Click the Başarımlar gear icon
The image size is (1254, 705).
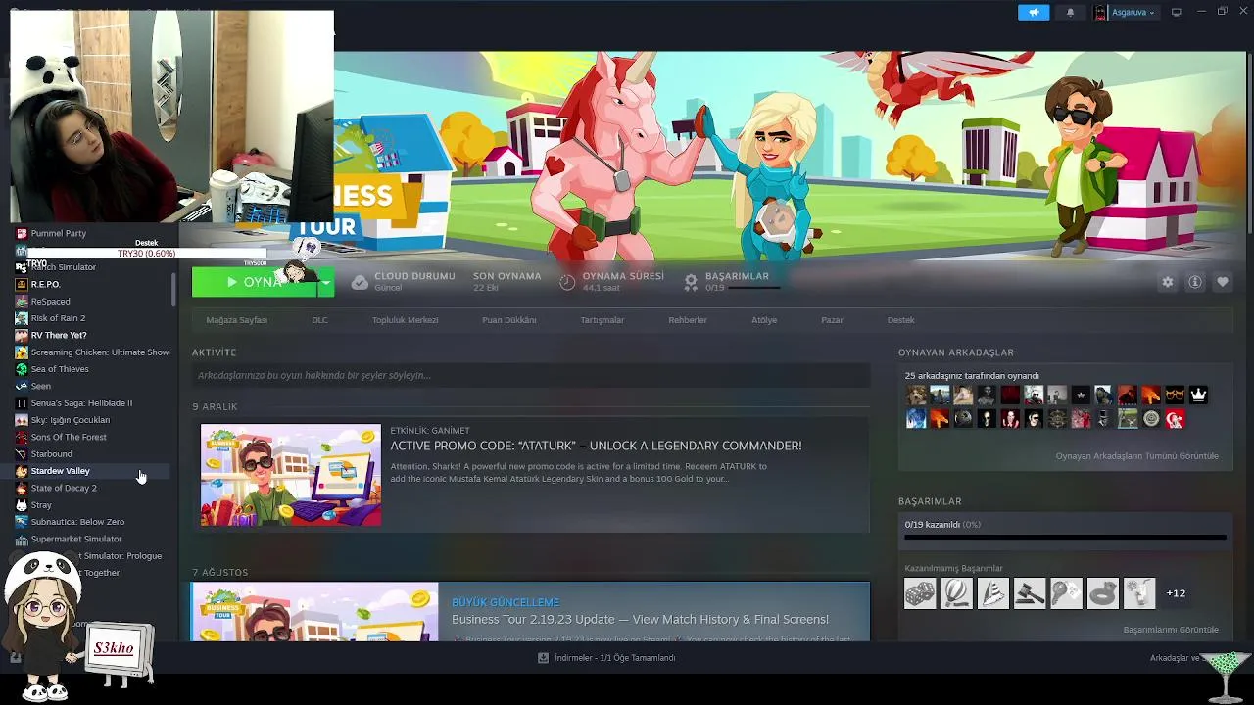pyautogui.click(x=691, y=282)
